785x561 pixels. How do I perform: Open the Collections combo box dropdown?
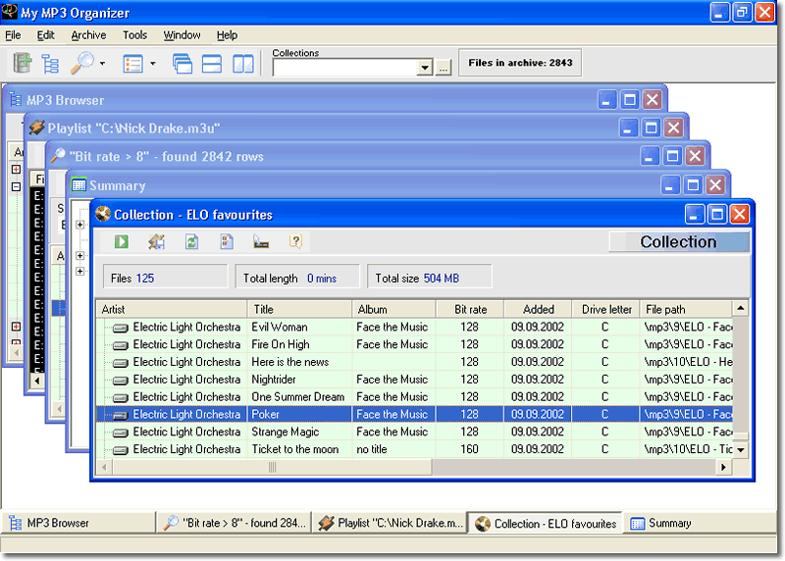(x=425, y=67)
